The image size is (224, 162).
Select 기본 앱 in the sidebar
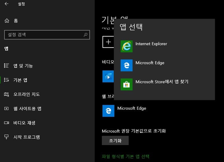point(47,80)
